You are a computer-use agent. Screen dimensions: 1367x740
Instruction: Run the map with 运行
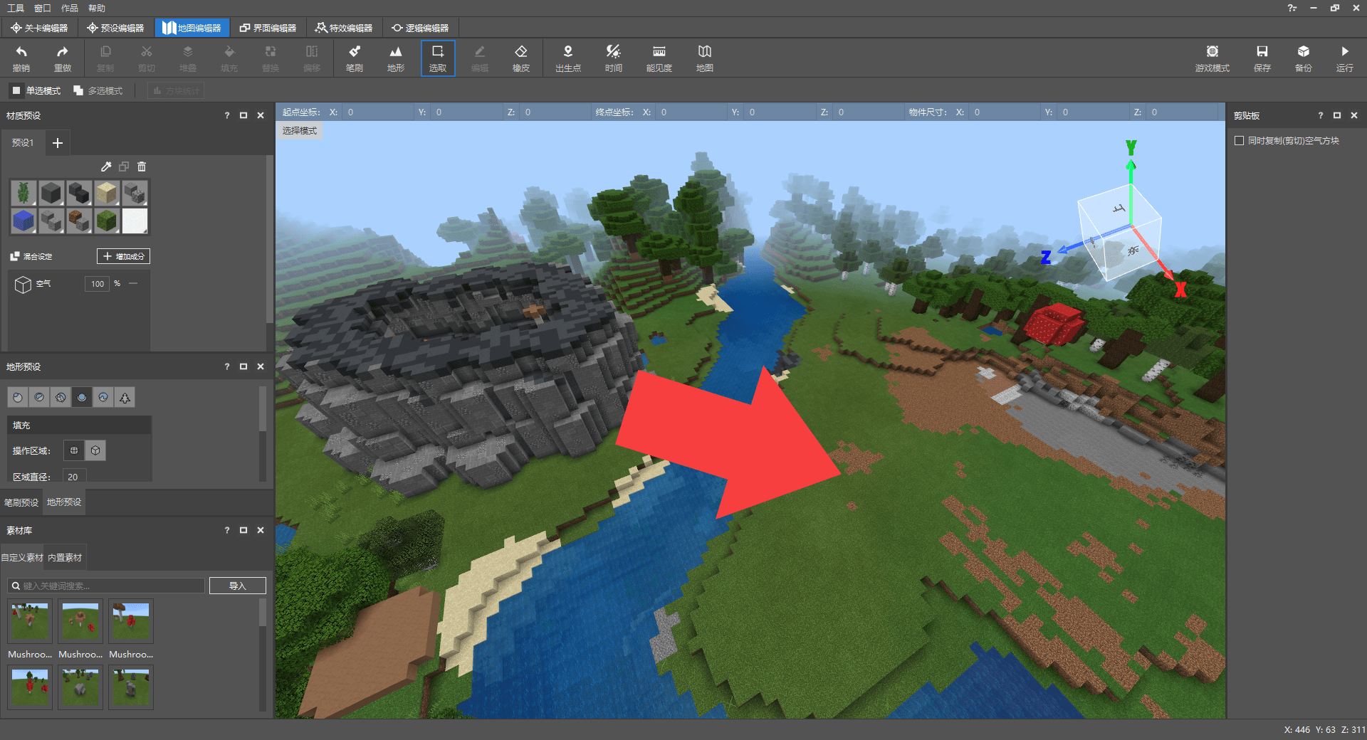1345,58
